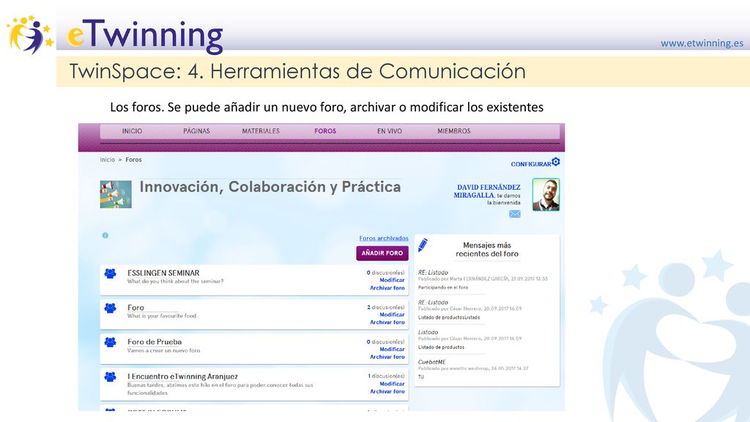
Task: Click the 'Mensajes más recientes del foro' heading
Action: tap(487, 249)
